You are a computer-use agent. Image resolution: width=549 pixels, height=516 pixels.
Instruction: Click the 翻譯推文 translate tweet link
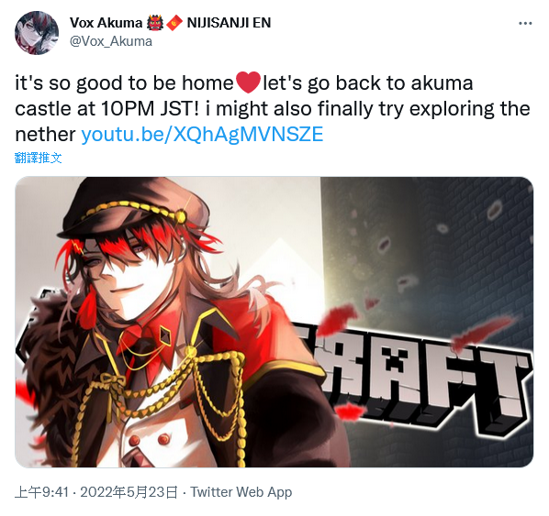[39, 158]
